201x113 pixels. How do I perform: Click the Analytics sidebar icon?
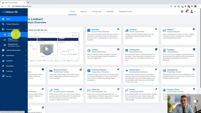click(3, 61)
